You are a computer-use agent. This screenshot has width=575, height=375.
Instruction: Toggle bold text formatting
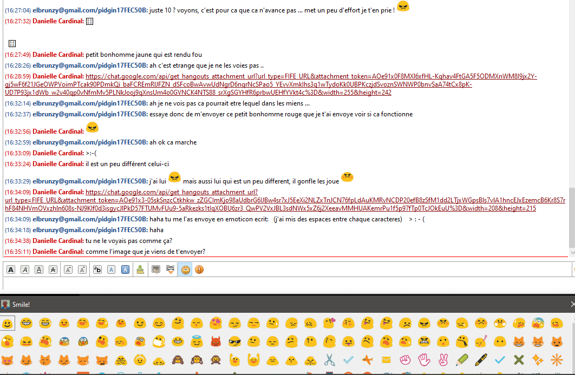pyautogui.click(x=11, y=270)
